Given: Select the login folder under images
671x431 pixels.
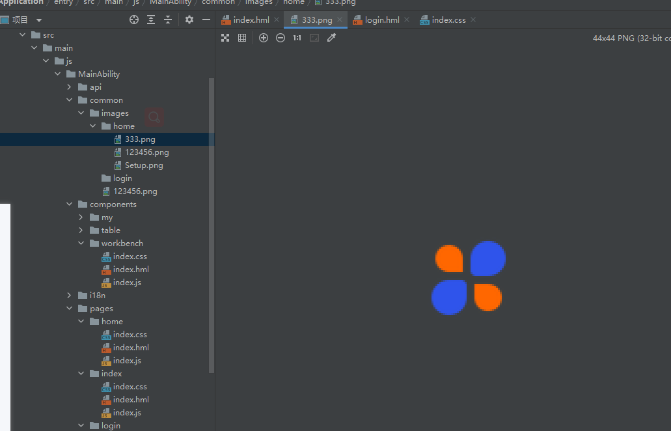Looking at the screenshot, I should 117,178.
